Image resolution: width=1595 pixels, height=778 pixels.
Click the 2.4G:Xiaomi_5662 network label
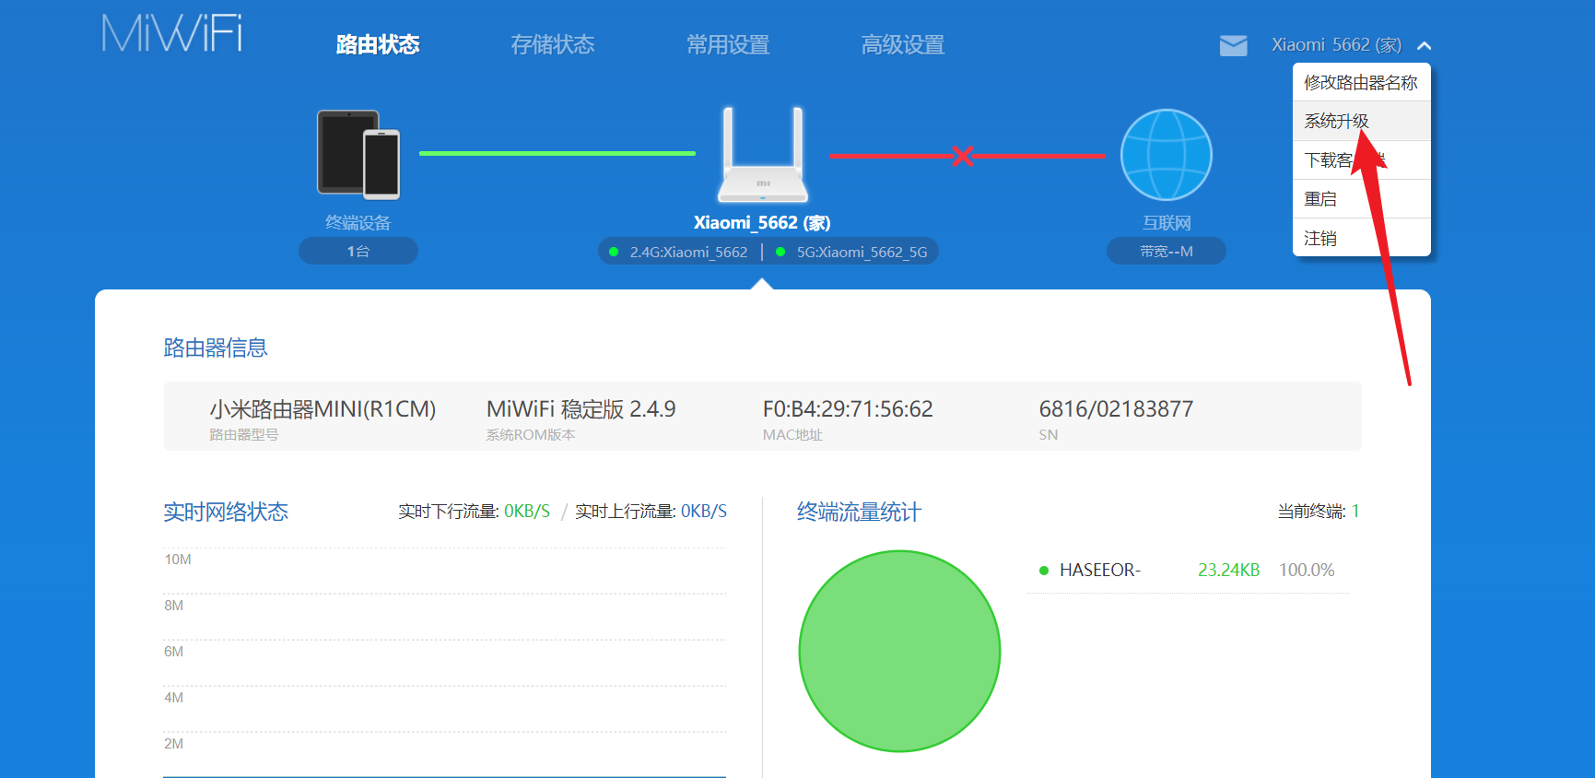(x=688, y=252)
